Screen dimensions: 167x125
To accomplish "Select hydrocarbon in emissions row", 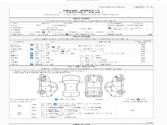I will tap(48, 51).
